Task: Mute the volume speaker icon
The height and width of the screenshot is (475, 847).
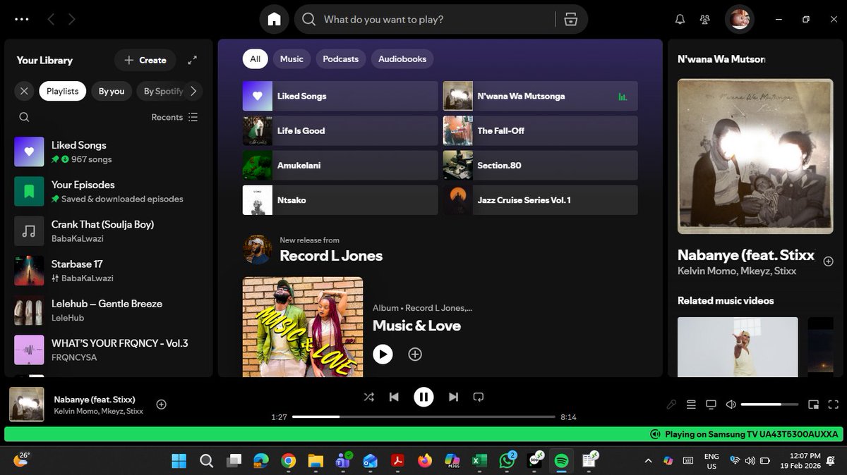Action: 731,405
